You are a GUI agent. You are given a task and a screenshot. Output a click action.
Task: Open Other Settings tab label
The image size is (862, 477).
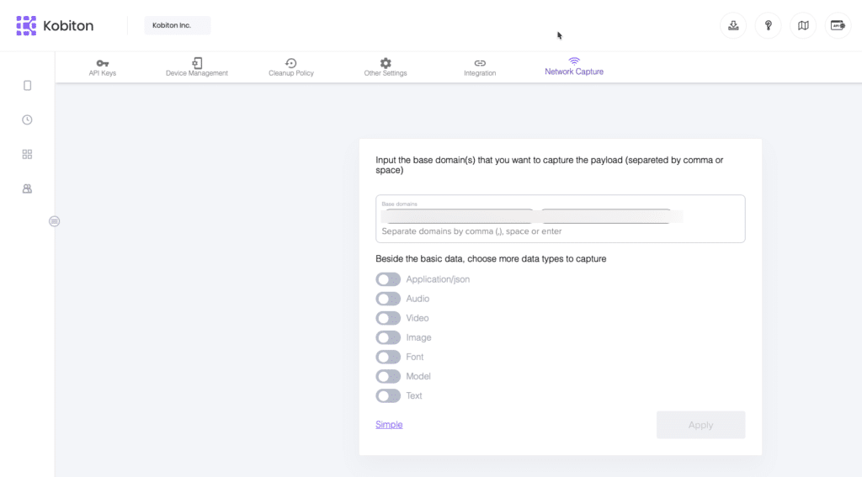point(386,73)
